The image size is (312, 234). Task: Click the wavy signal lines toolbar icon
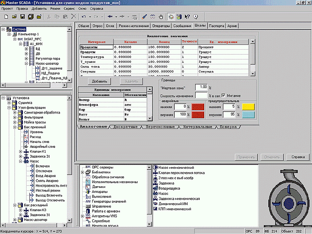pos(153,17)
